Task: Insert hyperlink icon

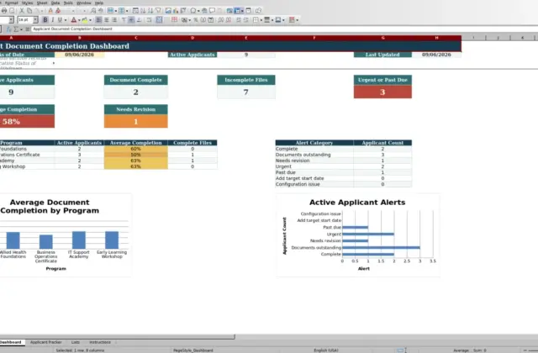Action: pos(204,11)
